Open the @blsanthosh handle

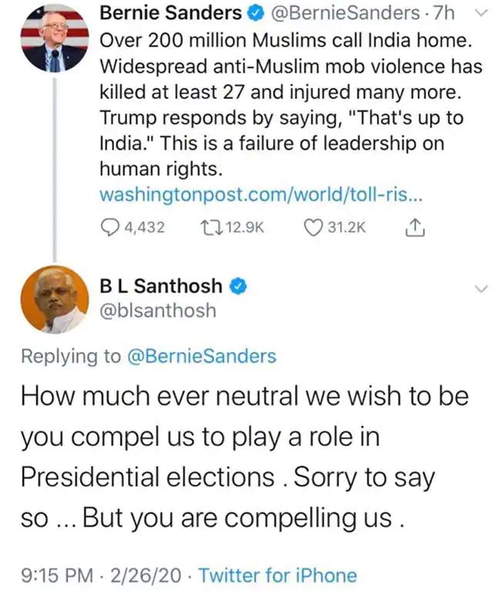click(x=157, y=311)
